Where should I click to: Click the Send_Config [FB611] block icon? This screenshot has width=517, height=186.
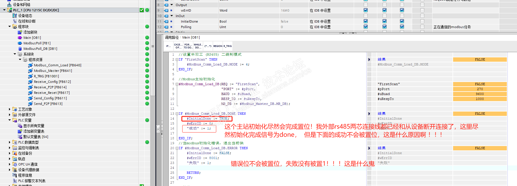click(30, 98)
